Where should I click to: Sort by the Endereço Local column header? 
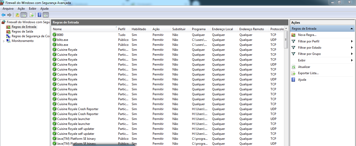click(225, 29)
